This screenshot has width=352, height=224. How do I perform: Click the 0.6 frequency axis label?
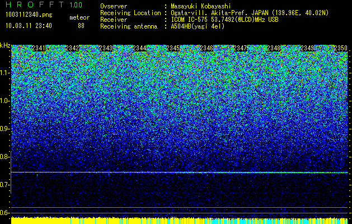(5, 213)
